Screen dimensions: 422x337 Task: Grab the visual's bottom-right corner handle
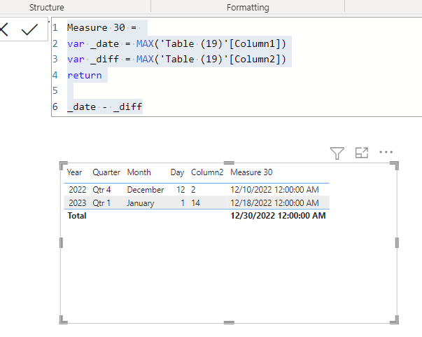click(395, 319)
